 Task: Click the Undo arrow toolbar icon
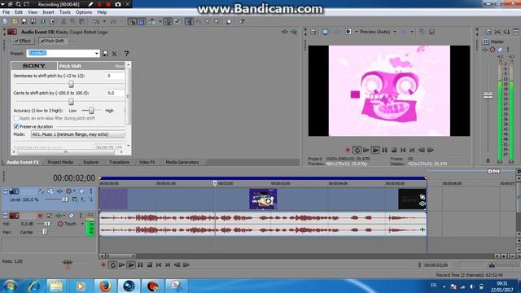pyautogui.click(x=96, y=22)
